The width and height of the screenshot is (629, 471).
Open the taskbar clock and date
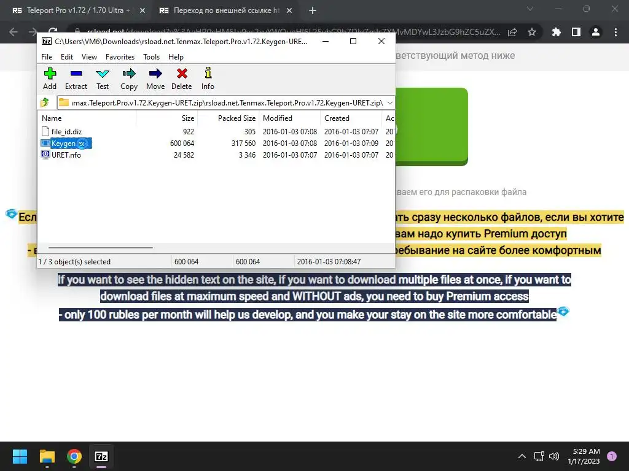[584, 456]
